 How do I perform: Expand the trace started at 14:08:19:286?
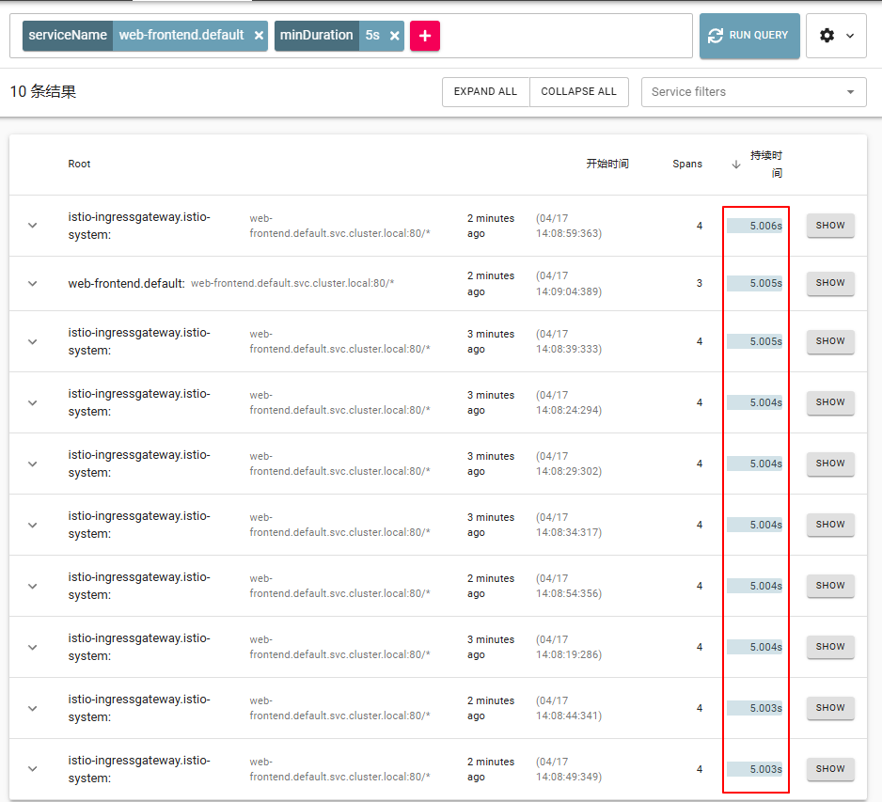click(x=33, y=648)
